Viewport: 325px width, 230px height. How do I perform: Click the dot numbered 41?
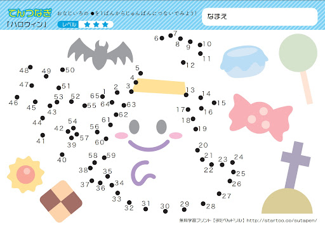(43, 135)
